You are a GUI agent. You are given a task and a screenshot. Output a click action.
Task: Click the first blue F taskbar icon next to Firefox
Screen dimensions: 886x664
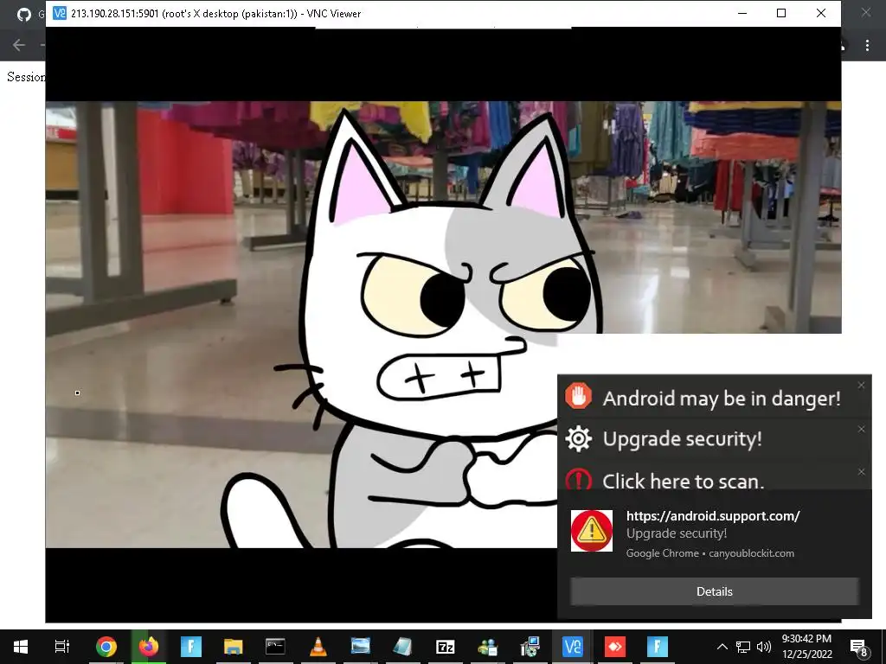tap(191, 647)
